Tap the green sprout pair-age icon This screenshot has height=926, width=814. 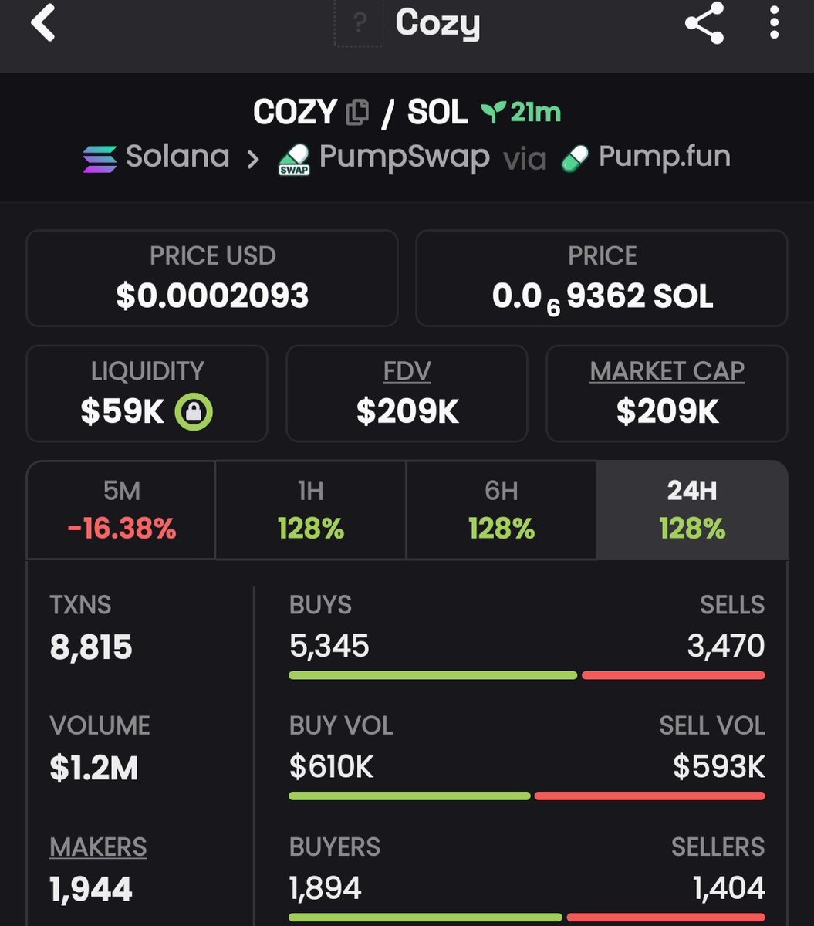pyautogui.click(x=491, y=113)
